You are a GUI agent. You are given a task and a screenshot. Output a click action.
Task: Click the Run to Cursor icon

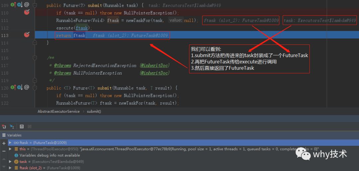click(12, 126)
